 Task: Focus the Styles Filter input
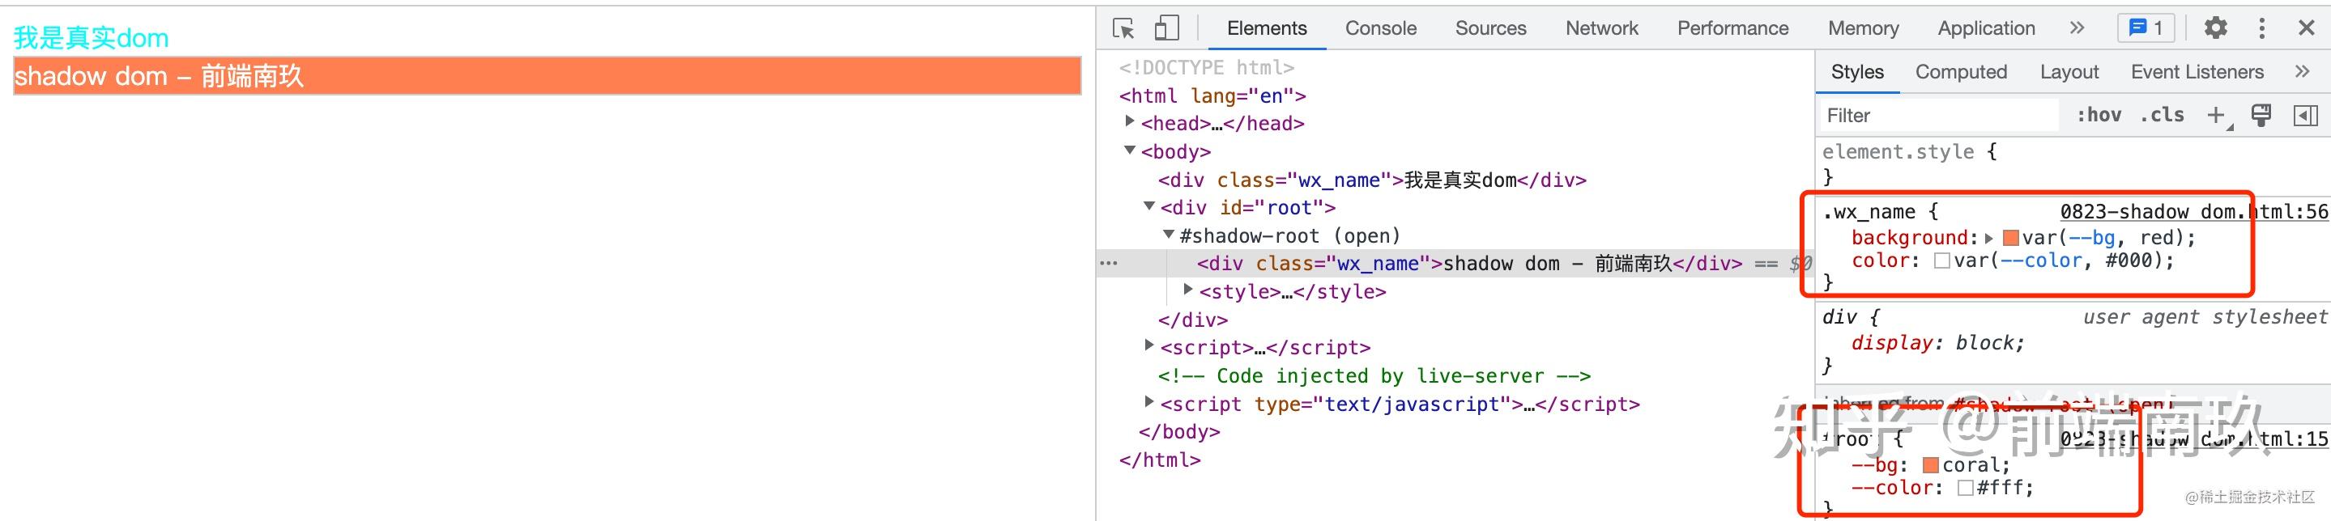[1937, 116]
